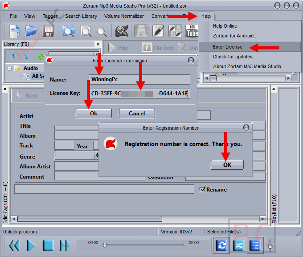This screenshot has width=303, height=257.
Task: Toggle the Rename checkbox
Action: pyautogui.click(x=202, y=190)
